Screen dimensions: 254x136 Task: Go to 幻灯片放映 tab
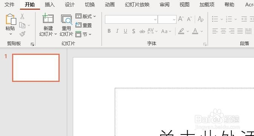click(137, 5)
